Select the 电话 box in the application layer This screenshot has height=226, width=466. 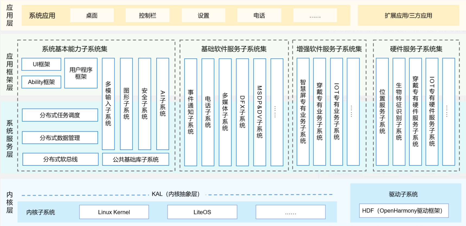point(259,15)
